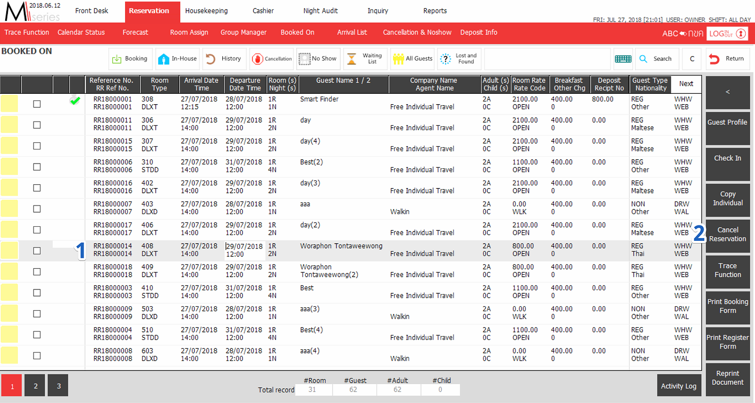This screenshot has height=403, width=755.
Task: Open the Cancellation list
Action: [271, 59]
